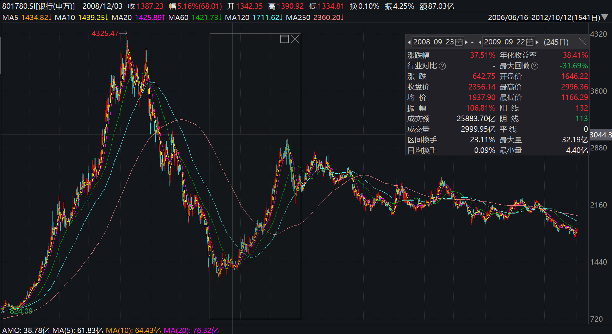
Task: Click the change value 幅 5.16%(68.01)
Action: (x=195, y=6)
